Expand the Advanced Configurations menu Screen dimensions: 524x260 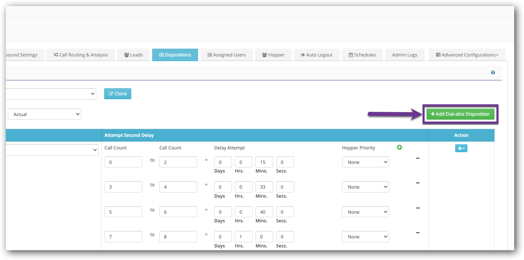[x=467, y=55]
